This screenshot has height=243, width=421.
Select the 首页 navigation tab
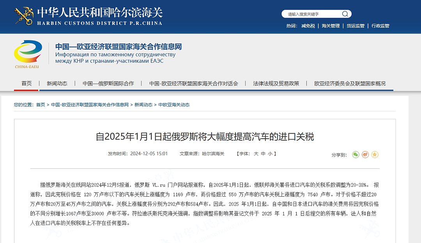click(x=27, y=83)
